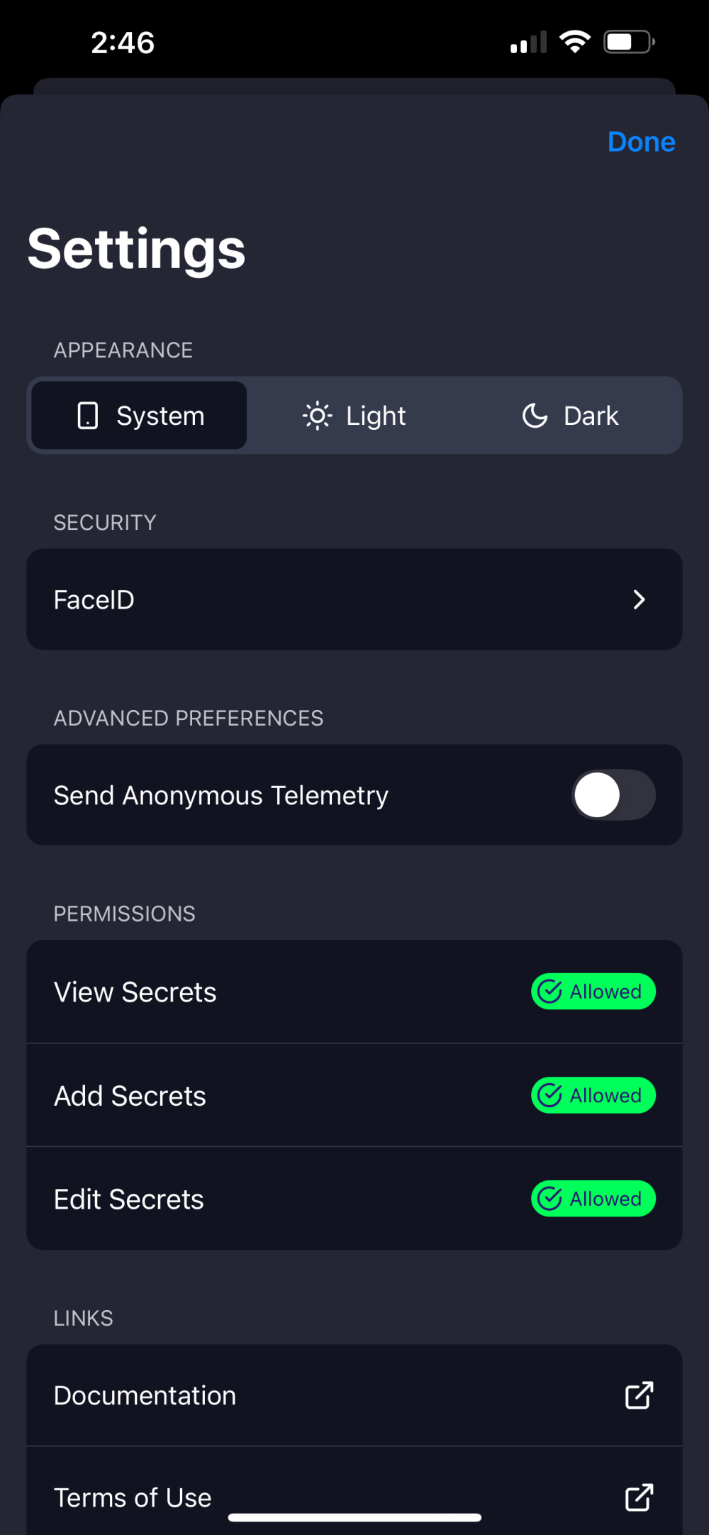Open the FaceID security row
This screenshot has height=1535, width=709.
click(x=354, y=599)
